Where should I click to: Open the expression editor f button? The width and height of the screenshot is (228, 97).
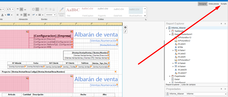(x=125, y=32)
